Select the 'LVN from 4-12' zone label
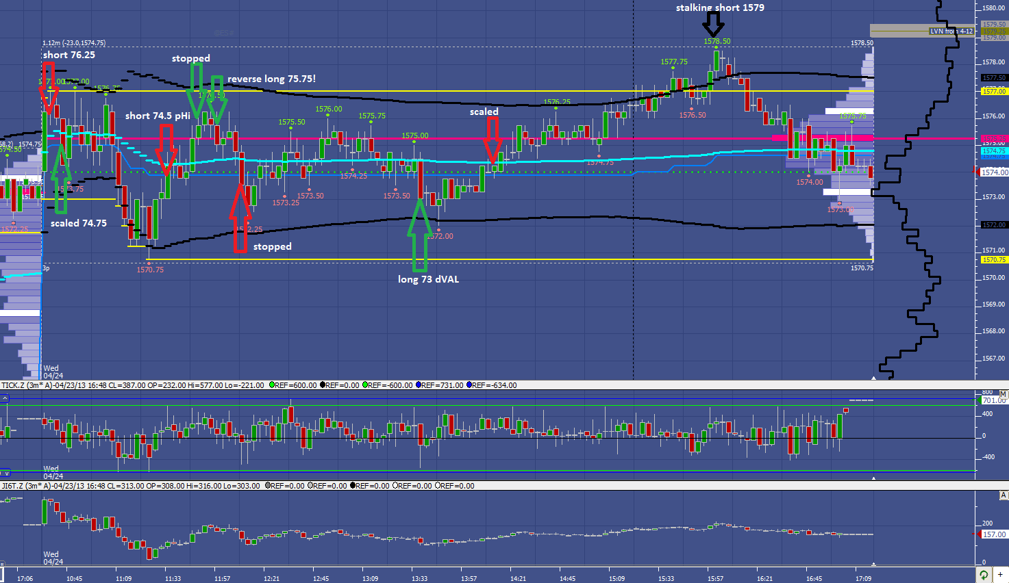This screenshot has height=583, width=1009. pyautogui.click(x=951, y=31)
